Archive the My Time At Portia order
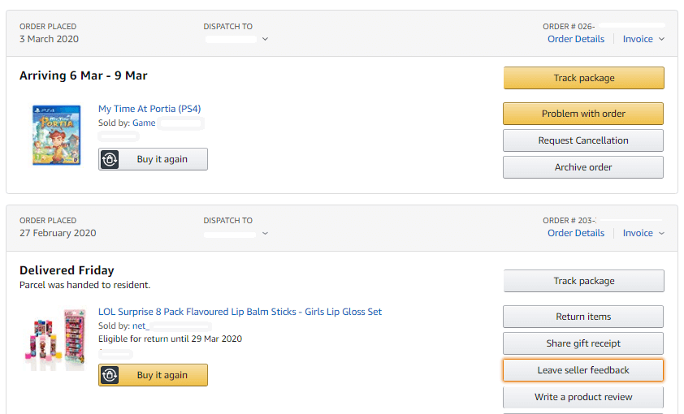684x414 pixels. (x=583, y=167)
